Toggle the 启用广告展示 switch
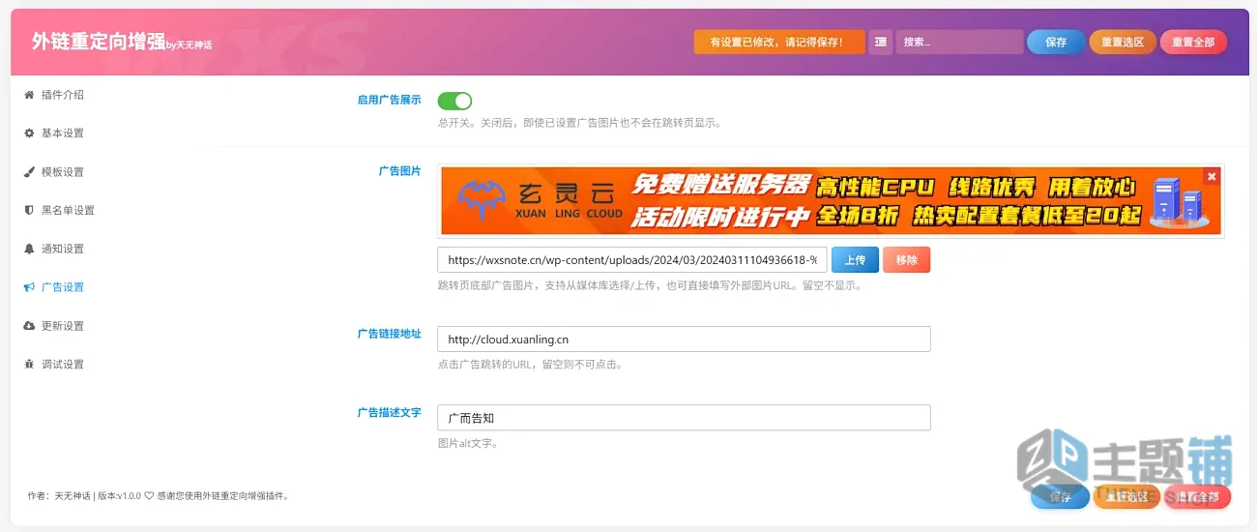Image resolution: width=1257 pixels, height=532 pixels. 454,101
